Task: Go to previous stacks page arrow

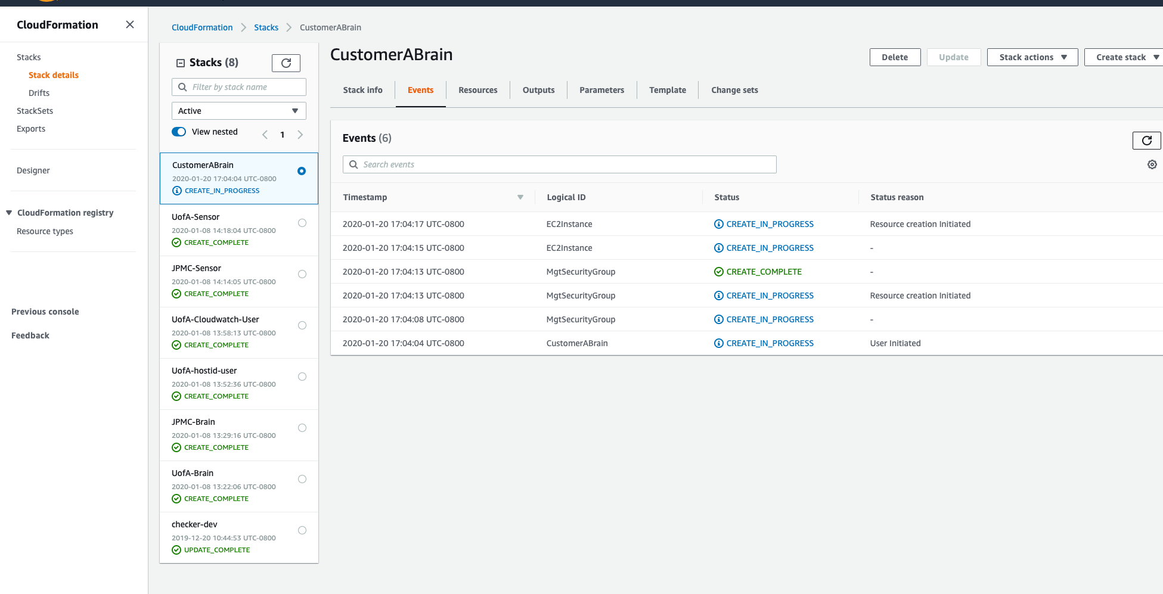Action: tap(265, 135)
